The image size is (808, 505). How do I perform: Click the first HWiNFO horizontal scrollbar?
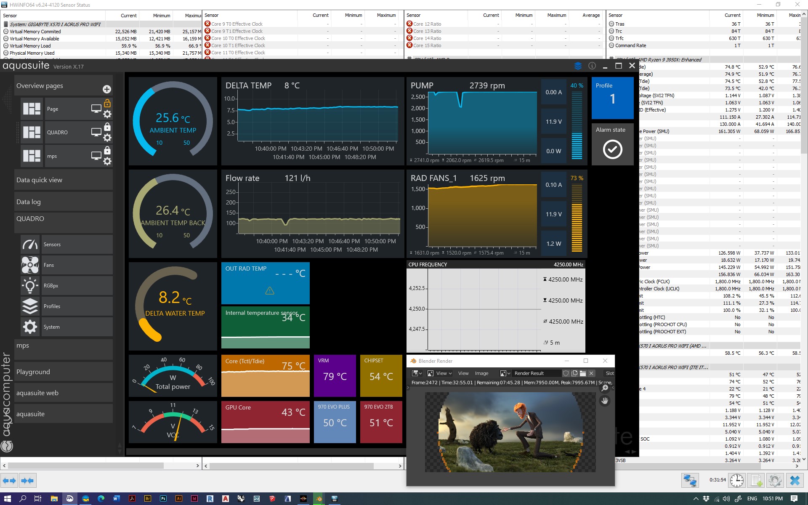[85, 466]
